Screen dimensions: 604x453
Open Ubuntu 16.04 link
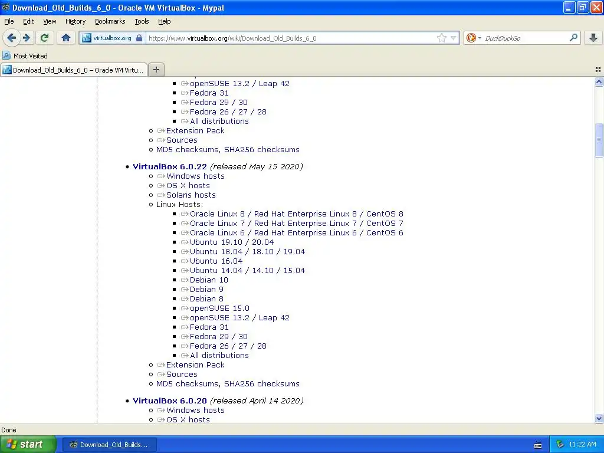216,261
